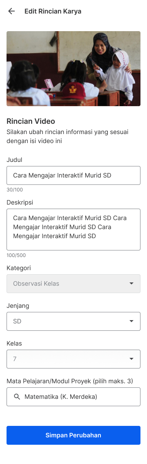The image size is (147, 464).
Task: Click the Deskripsi field label
Action: (x=20, y=202)
